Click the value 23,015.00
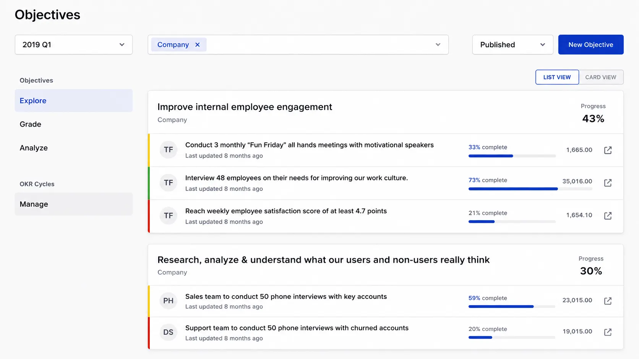This screenshot has width=639, height=359. [577, 300]
